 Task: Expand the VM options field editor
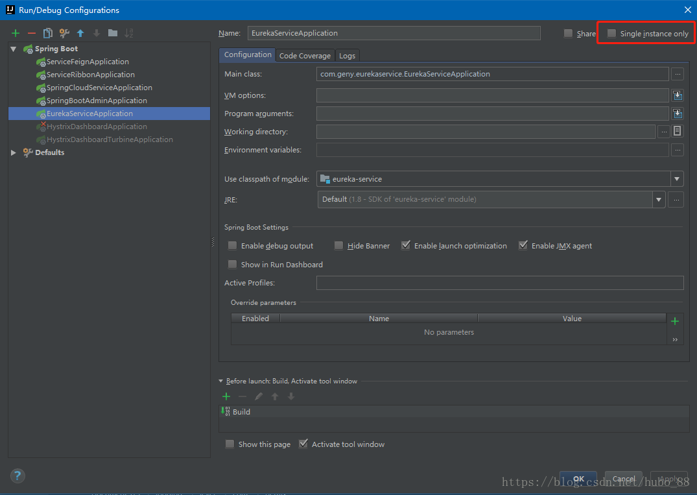pyautogui.click(x=678, y=95)
